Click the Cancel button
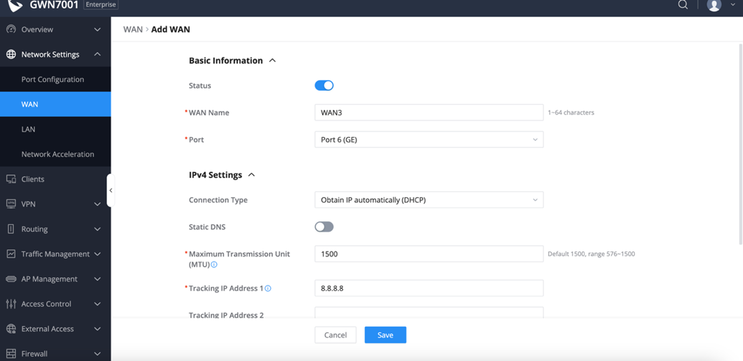This screenshot has width=743, height=361. click(335, 335)
